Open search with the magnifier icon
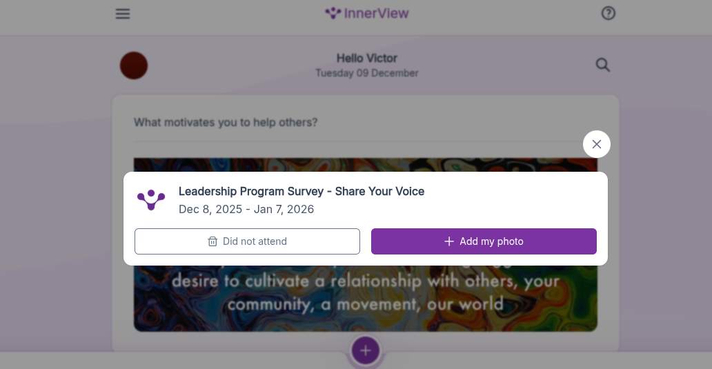 602,65
